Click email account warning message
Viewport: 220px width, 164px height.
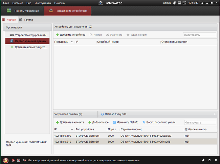point(84,160)
